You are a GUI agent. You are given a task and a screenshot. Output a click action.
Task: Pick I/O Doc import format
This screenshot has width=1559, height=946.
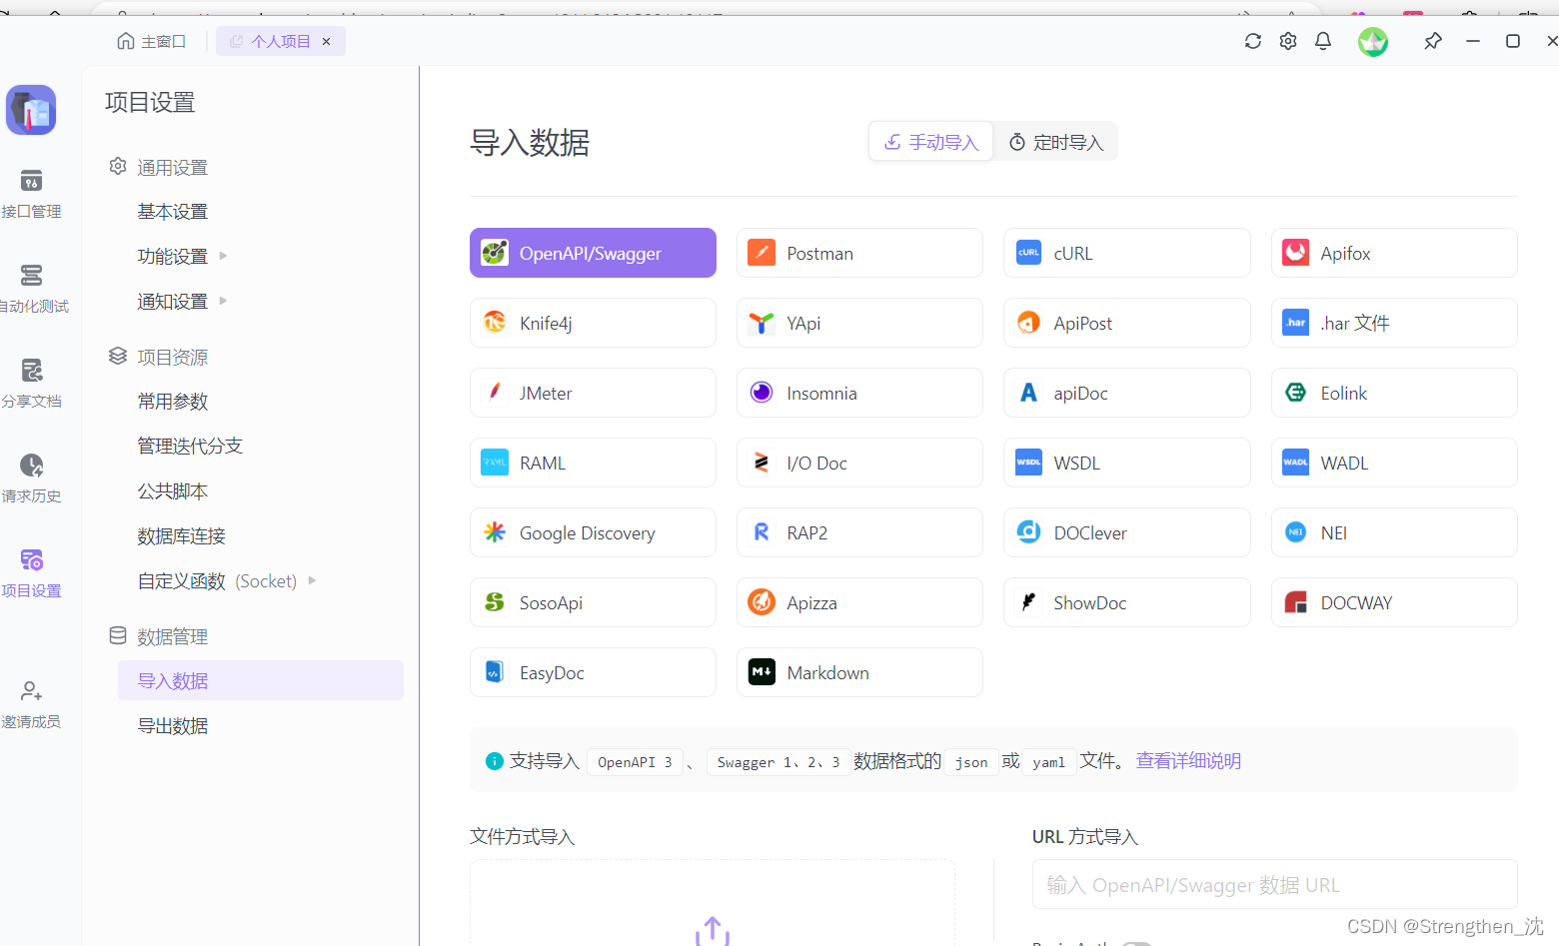(859, 463)
